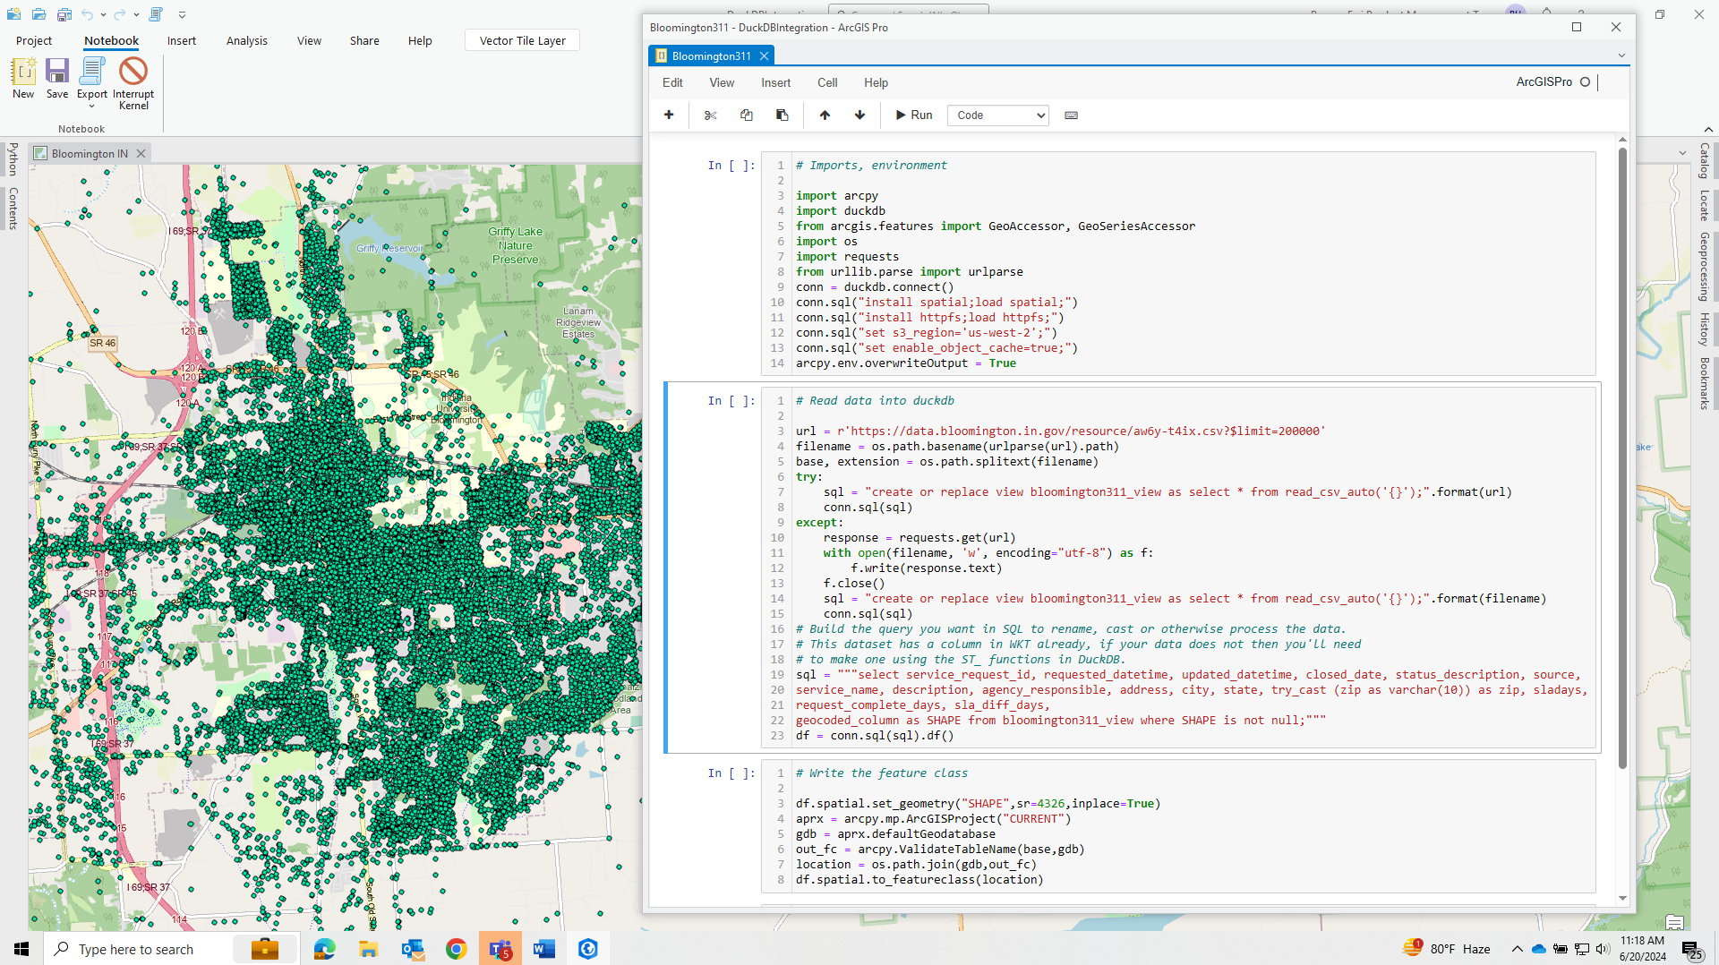Viewport: 1719px width, 965px height.
Task: Run the selected notebook cell
Action: (x=914, y=115)
